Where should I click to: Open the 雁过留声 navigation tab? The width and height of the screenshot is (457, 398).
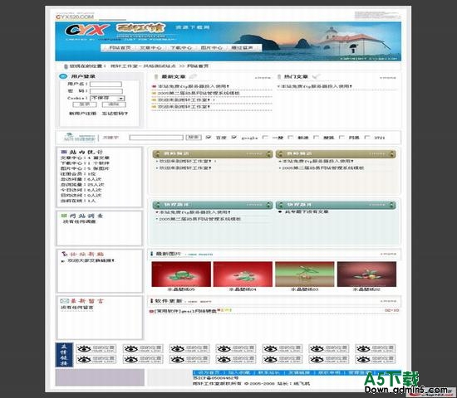[242, 48]
